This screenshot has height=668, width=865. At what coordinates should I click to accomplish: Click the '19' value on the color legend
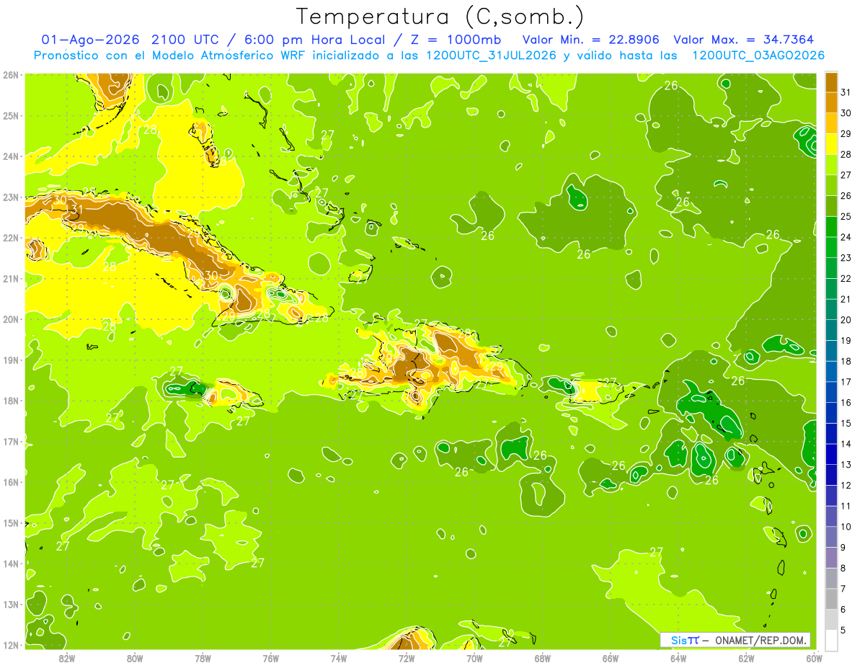click(846, 340)
